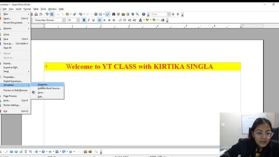
Task: Select the Text drawing tool
Action: point(26,152)
